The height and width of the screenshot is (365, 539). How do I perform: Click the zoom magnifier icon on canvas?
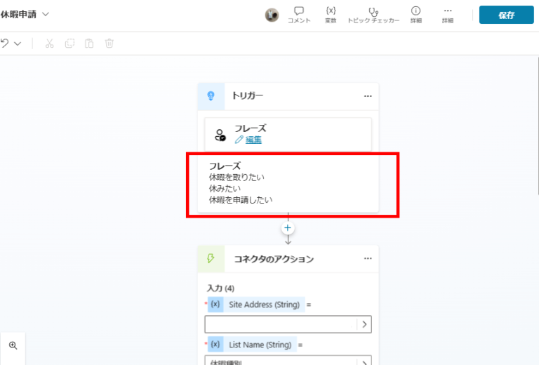pyautogui.click(x=13, y=345)
